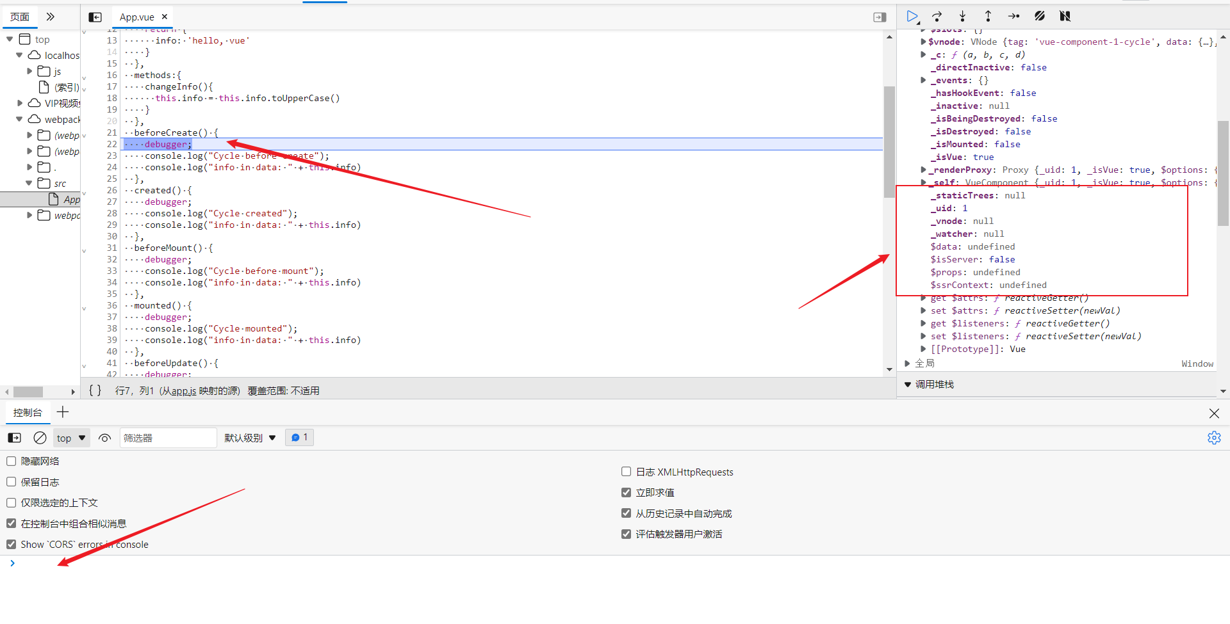
Task: Click the console prompt input line
Action: (615, 563)
